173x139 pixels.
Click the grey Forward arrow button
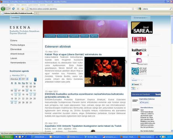7,9
